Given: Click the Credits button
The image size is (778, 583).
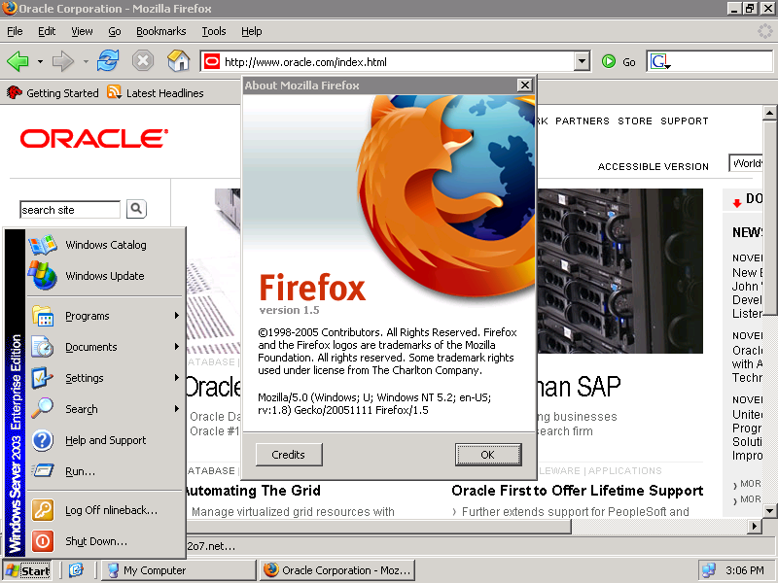Looking at the screenshot, I should [x=288, y=454].
